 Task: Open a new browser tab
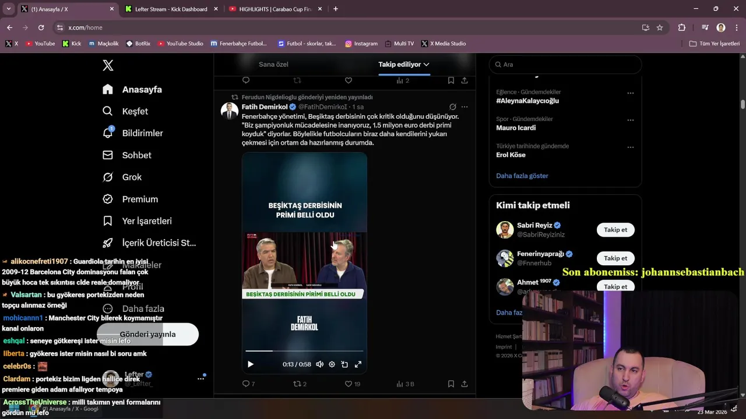click(335, 9)
